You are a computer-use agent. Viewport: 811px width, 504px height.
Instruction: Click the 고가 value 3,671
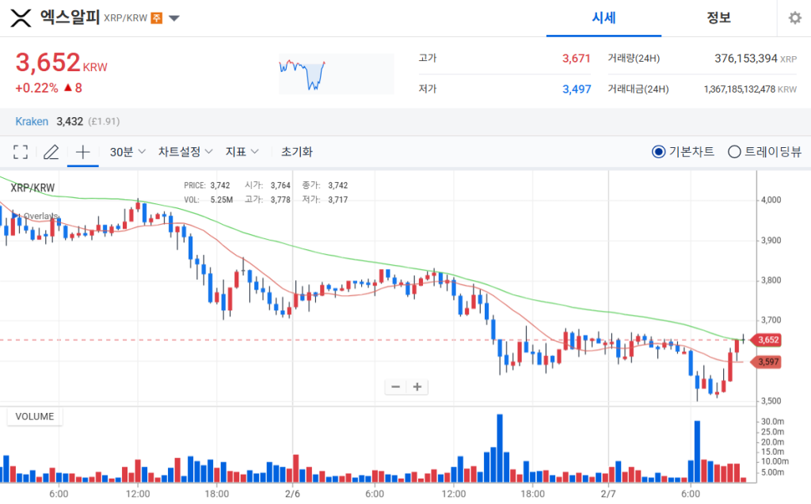click(x=577, y=59)
